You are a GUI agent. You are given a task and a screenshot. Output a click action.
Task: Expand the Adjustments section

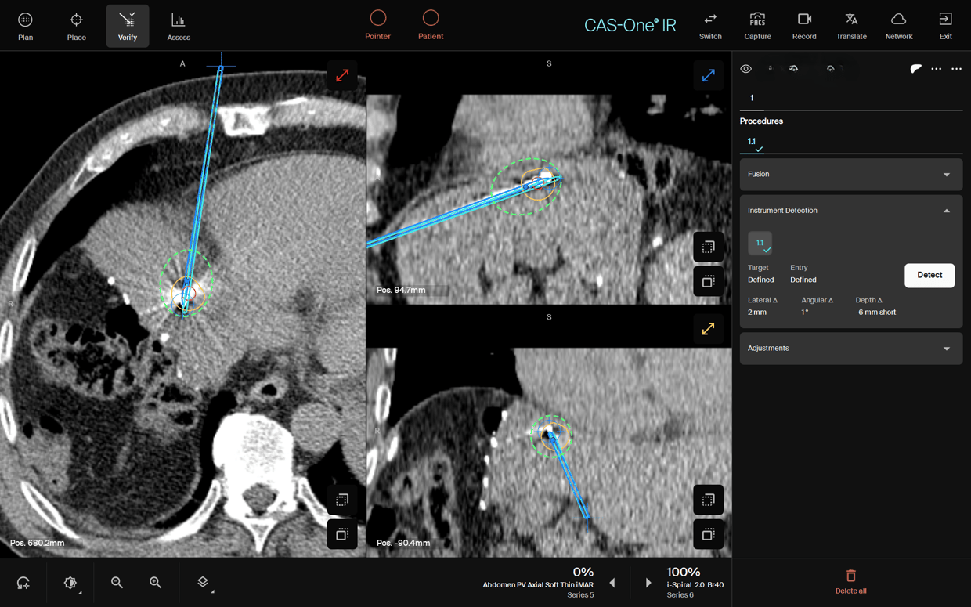click(x=851, y=348)
